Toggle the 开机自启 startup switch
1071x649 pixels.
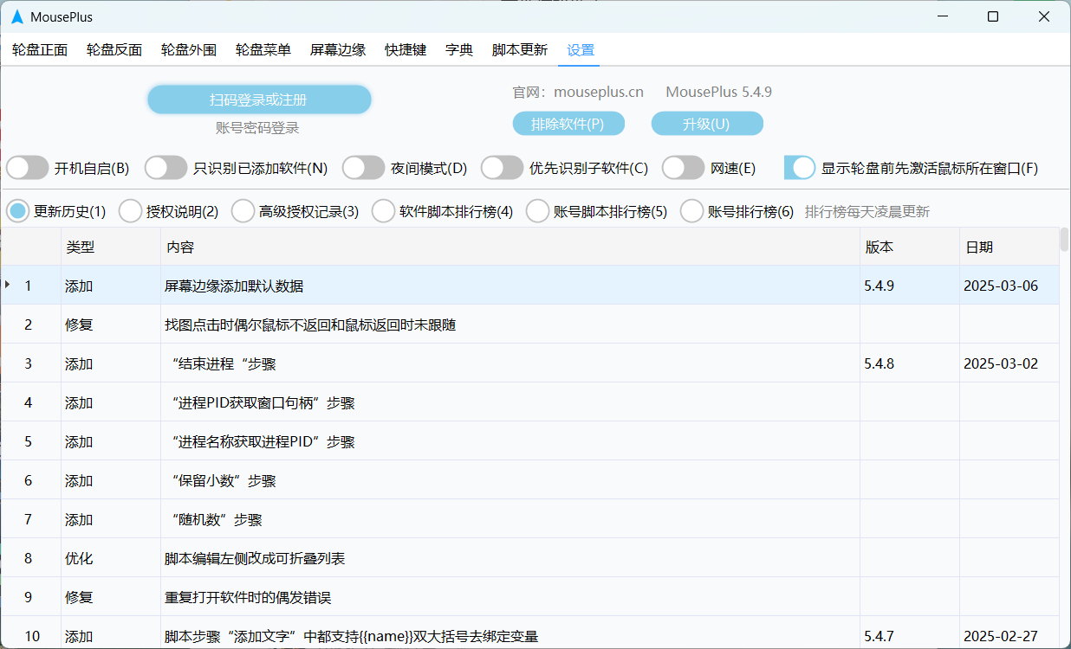point(28,168)
